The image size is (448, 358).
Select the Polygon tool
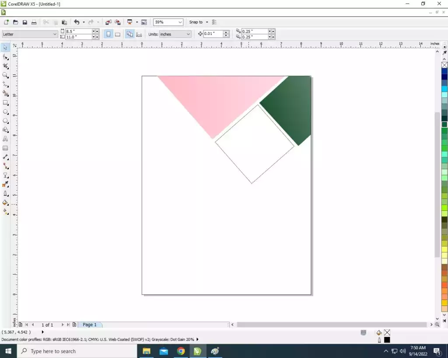[x=5, y=121]
